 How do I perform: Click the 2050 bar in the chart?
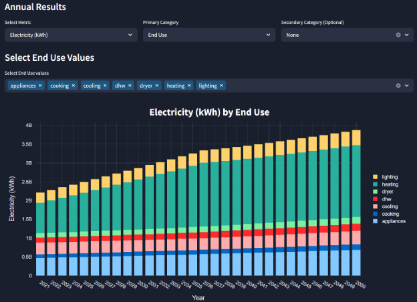356,200
